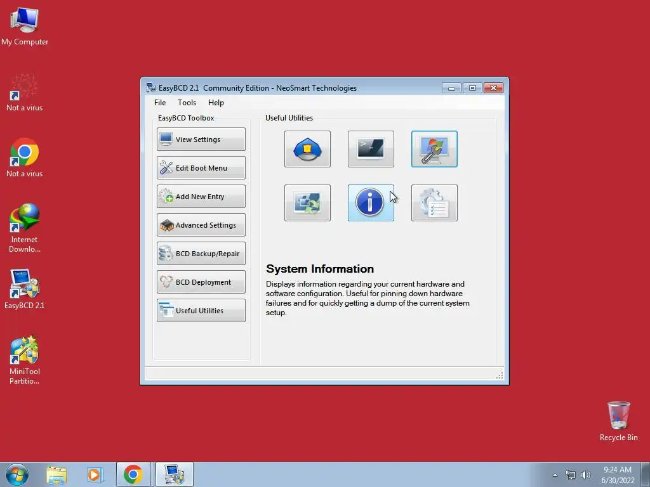Image resolution: width=650 pixels, height=487 pixels.
Task: Launch Windows Media Player from taskbar
Action: coord(94,475)
